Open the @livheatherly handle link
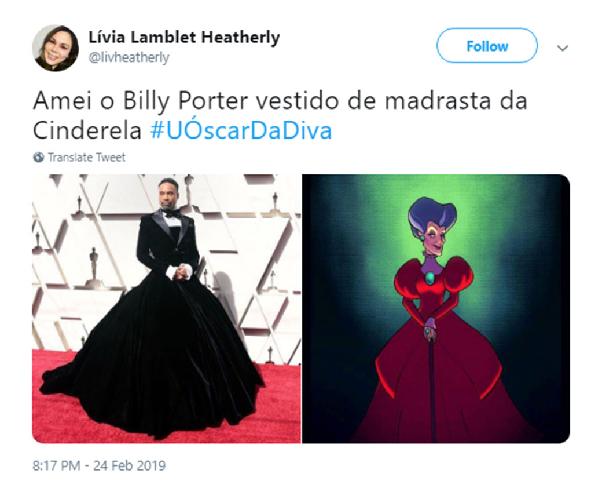 (x=129, y=57)
